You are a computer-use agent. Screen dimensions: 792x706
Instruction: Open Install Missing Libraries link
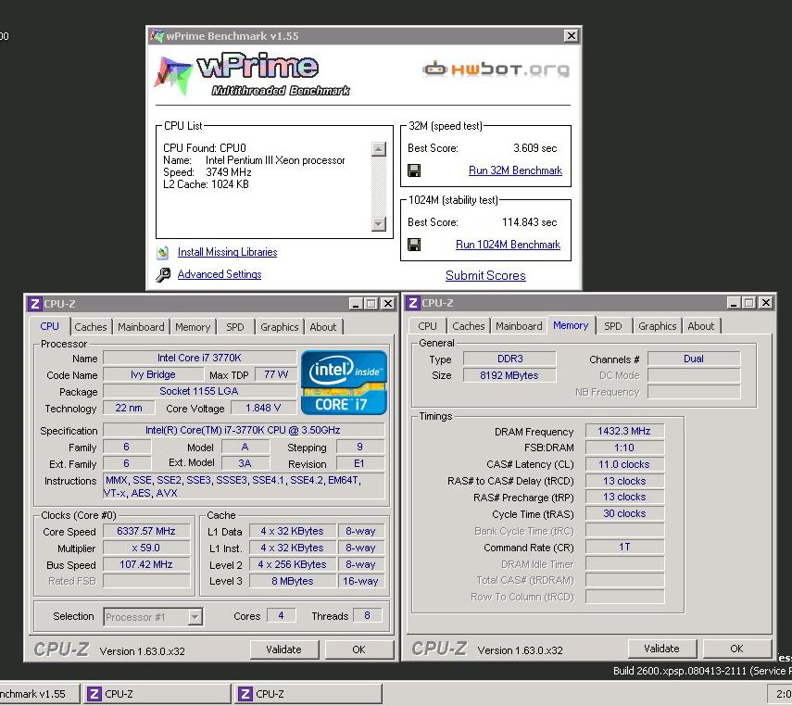click(x=227, y=252)
